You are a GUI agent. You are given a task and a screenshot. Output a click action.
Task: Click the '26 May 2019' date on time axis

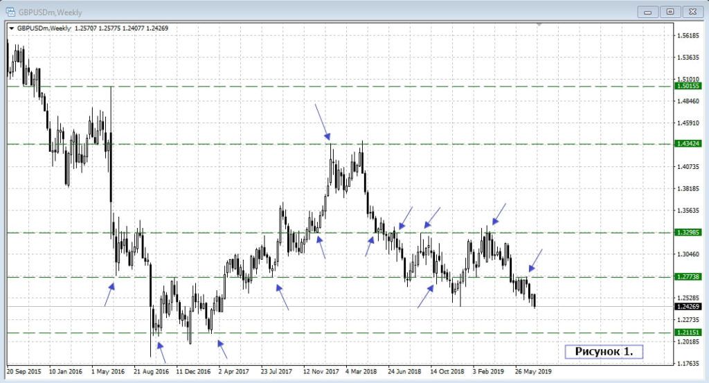532,371
